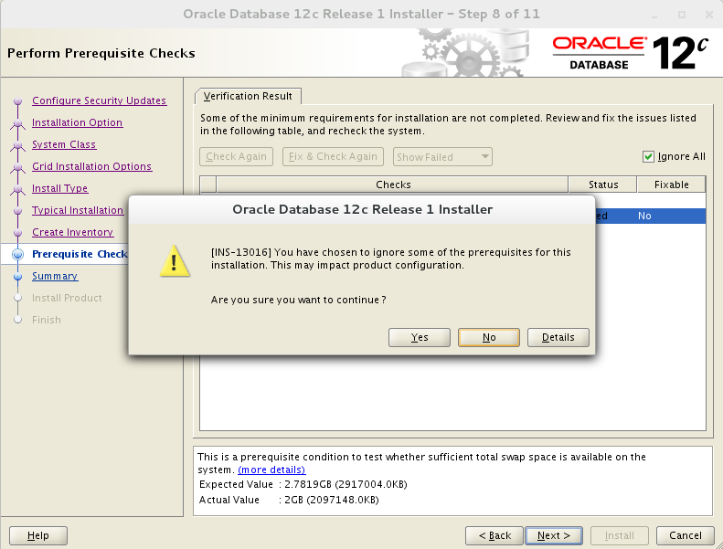723x549 pixels.
Task: Maximize the installer window
Action: [682, 15]
